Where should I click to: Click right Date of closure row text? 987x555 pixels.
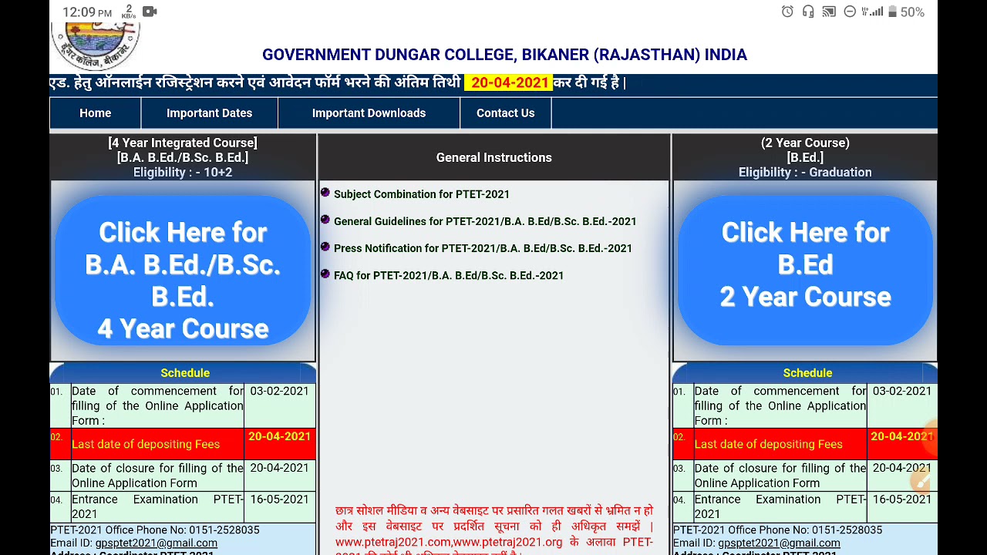[x=780, y=476]
